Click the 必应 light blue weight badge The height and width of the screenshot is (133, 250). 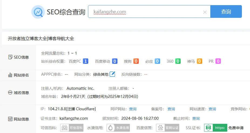coord(157,61)
